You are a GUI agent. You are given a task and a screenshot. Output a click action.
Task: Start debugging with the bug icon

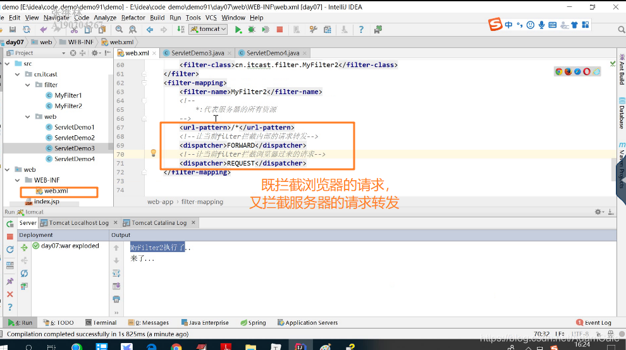(252, 30)
